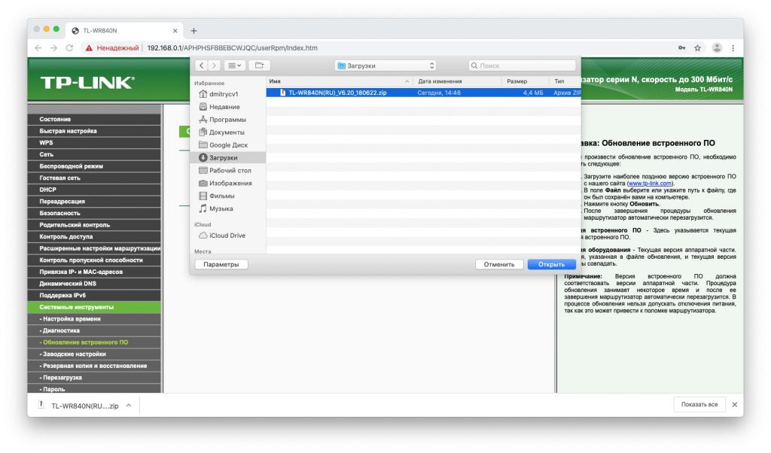Select Рабочий стол in the sidebar
The width and height of the screenshot is (771, 453).
tap(230, 171)
